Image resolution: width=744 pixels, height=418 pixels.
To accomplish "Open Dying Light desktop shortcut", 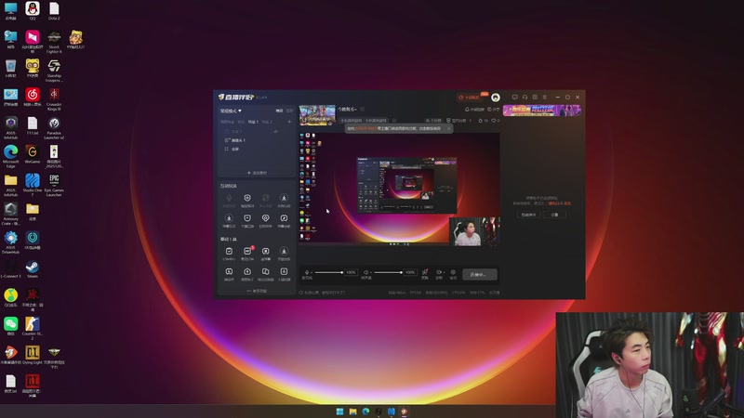I will click(x=33, y=355).
